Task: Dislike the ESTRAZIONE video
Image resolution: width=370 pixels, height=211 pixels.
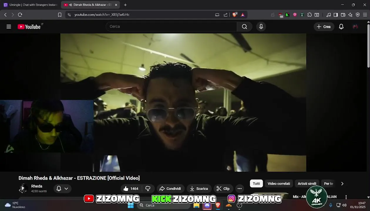Action: 148,189
